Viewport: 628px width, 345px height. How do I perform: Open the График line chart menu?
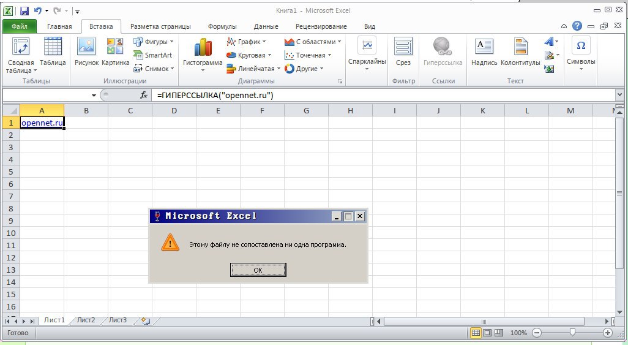(x=246, y=42)
